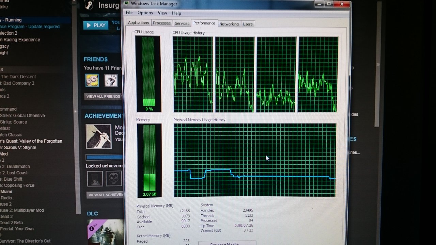Click the Cached memory value 3078

tap(186, 216)
